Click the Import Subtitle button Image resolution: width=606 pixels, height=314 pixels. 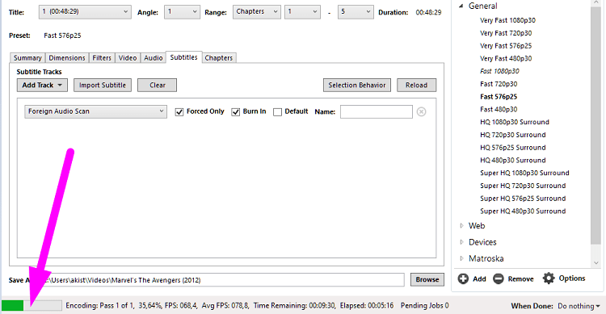(x=103, y=86)
